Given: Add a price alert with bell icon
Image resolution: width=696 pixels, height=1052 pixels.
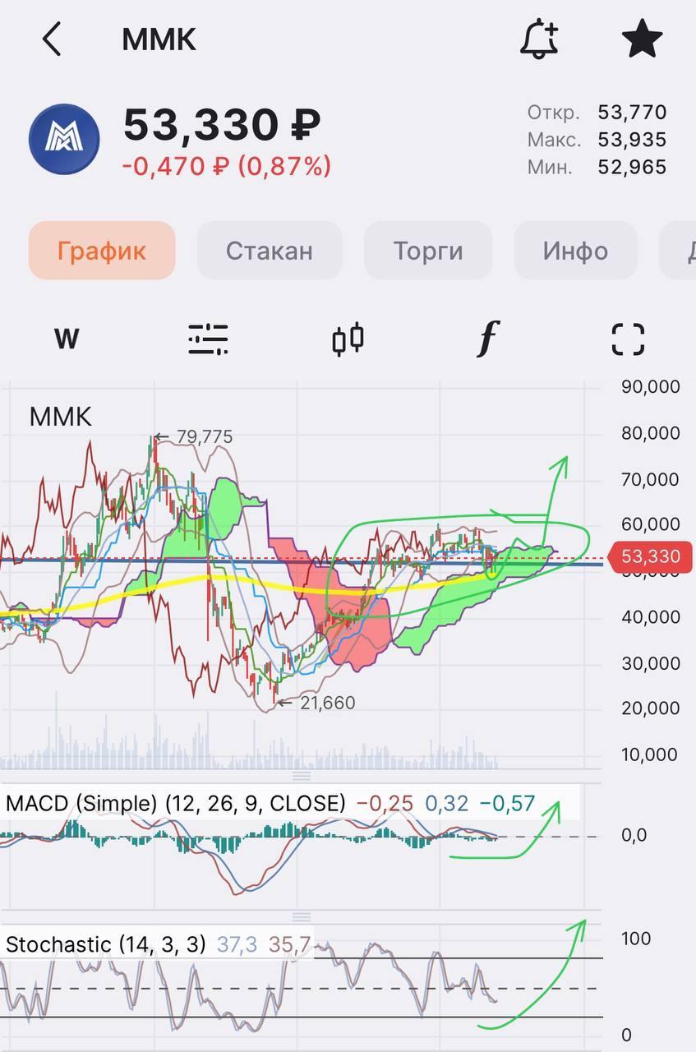Looking at the screenshot, I should pos(540,39).
